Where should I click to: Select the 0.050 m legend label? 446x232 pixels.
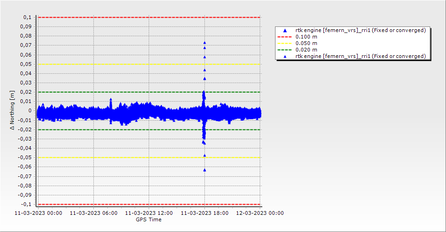[307, 43]
